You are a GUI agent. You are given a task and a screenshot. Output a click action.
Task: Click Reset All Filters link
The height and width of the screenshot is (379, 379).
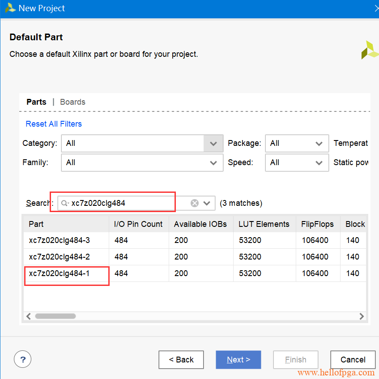tap(54, 124)
